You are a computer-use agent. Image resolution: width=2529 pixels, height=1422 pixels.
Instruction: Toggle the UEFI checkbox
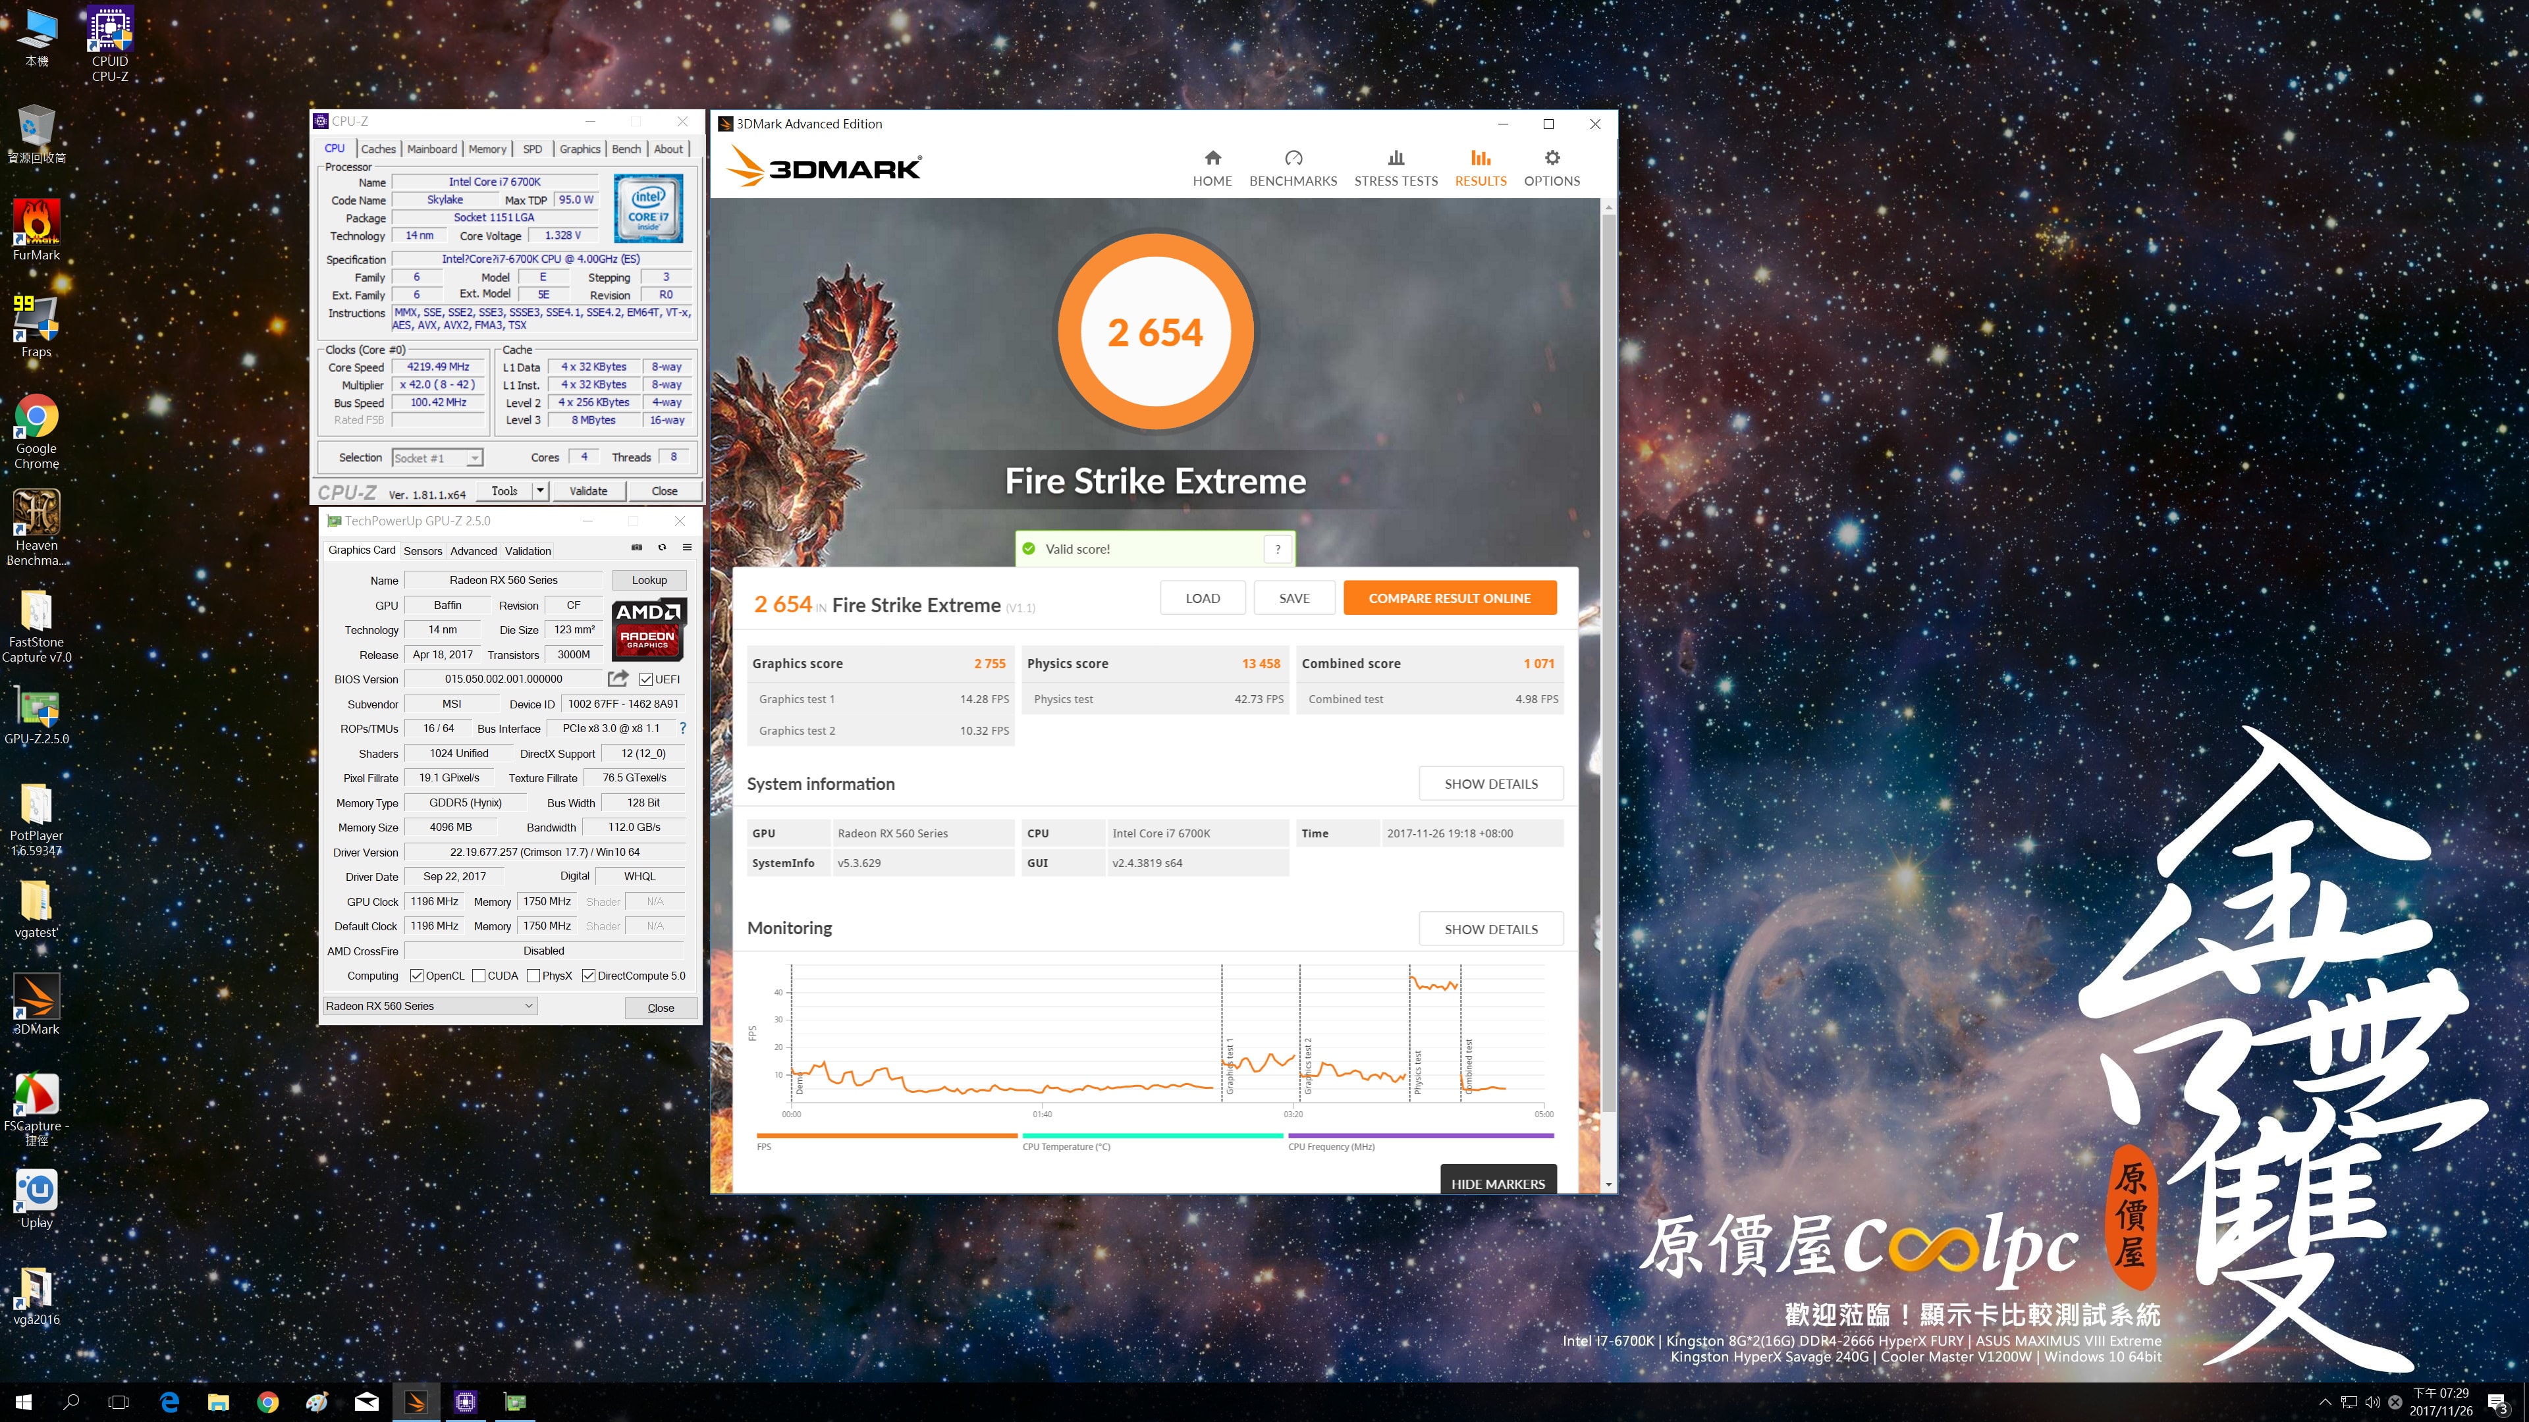pos(646,679)
